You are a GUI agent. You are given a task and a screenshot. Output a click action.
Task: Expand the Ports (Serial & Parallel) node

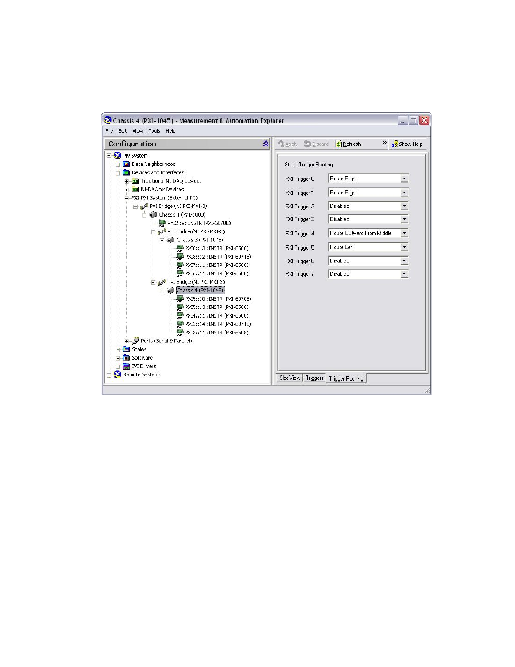(127, 341)
